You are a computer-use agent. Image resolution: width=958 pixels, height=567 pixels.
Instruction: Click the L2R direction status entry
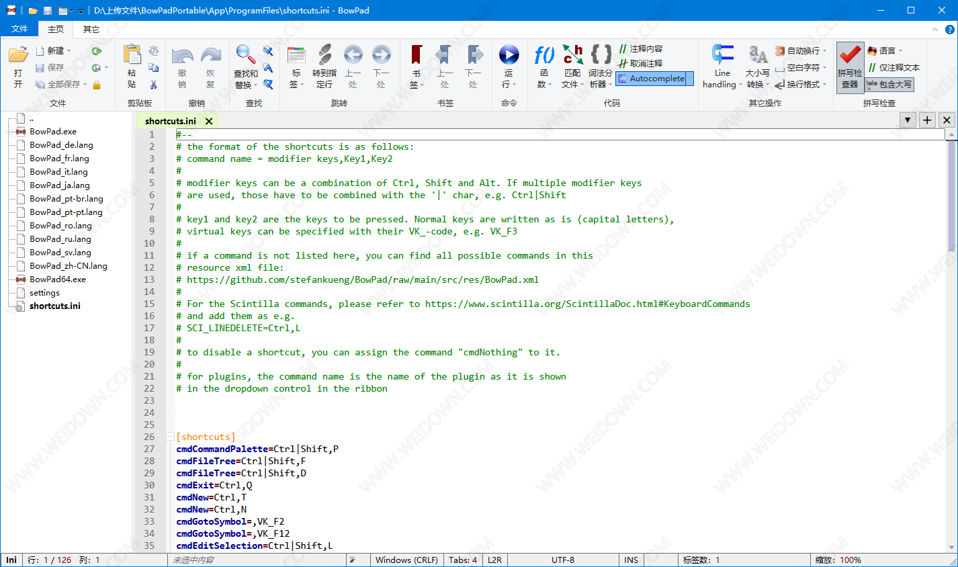coord(495,560)
